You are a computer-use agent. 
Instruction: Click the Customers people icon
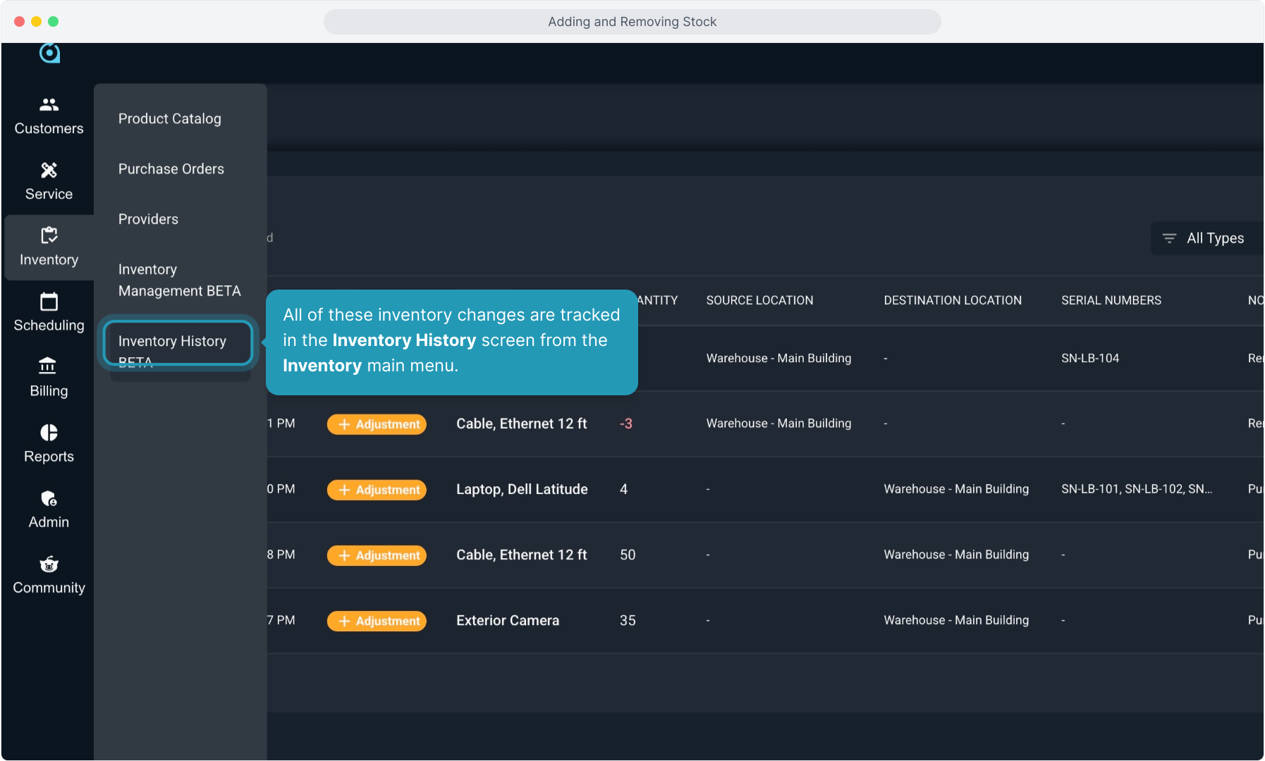(49, 105)
